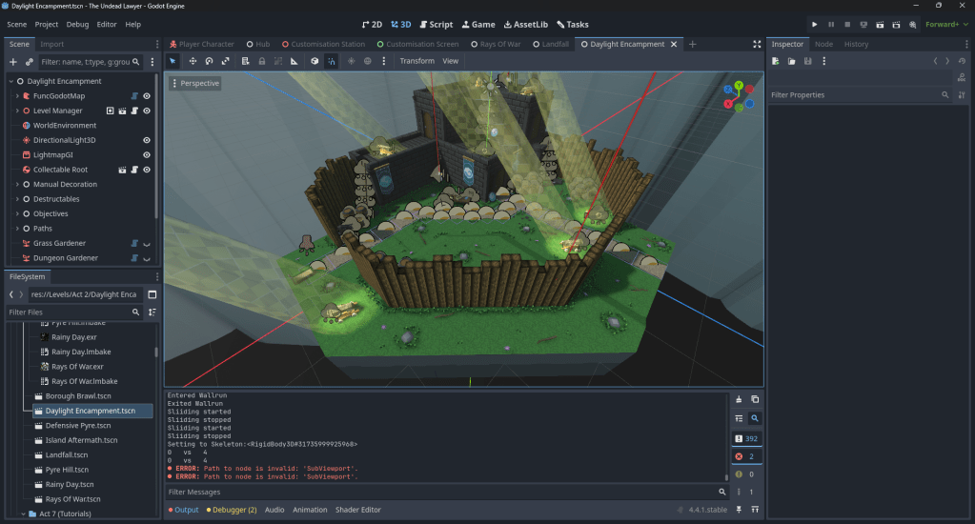Viewport: 975px width, 524px height.
Task: Copy the output log selection
Action: click(755, 399)
